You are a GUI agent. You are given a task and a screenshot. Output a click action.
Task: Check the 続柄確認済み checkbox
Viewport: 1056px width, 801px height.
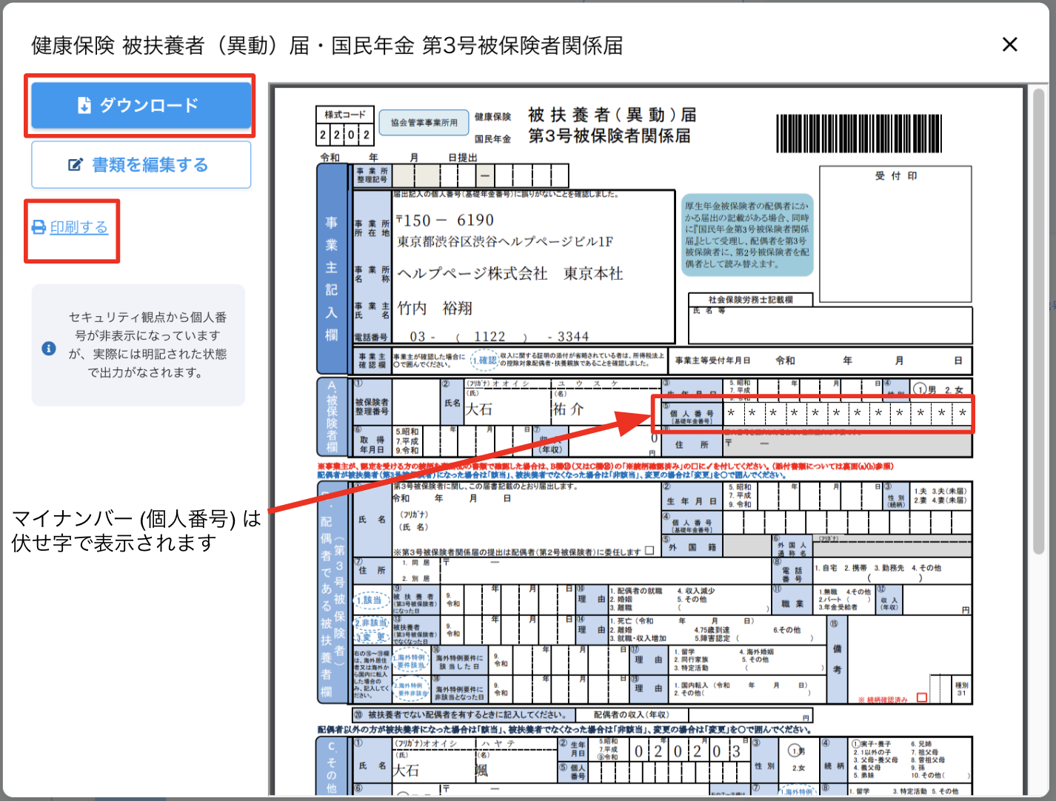point(922,697)
